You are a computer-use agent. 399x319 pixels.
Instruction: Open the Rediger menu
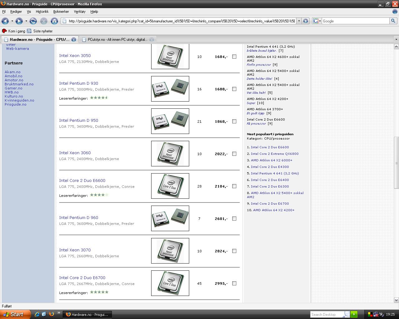click(16, 12)
